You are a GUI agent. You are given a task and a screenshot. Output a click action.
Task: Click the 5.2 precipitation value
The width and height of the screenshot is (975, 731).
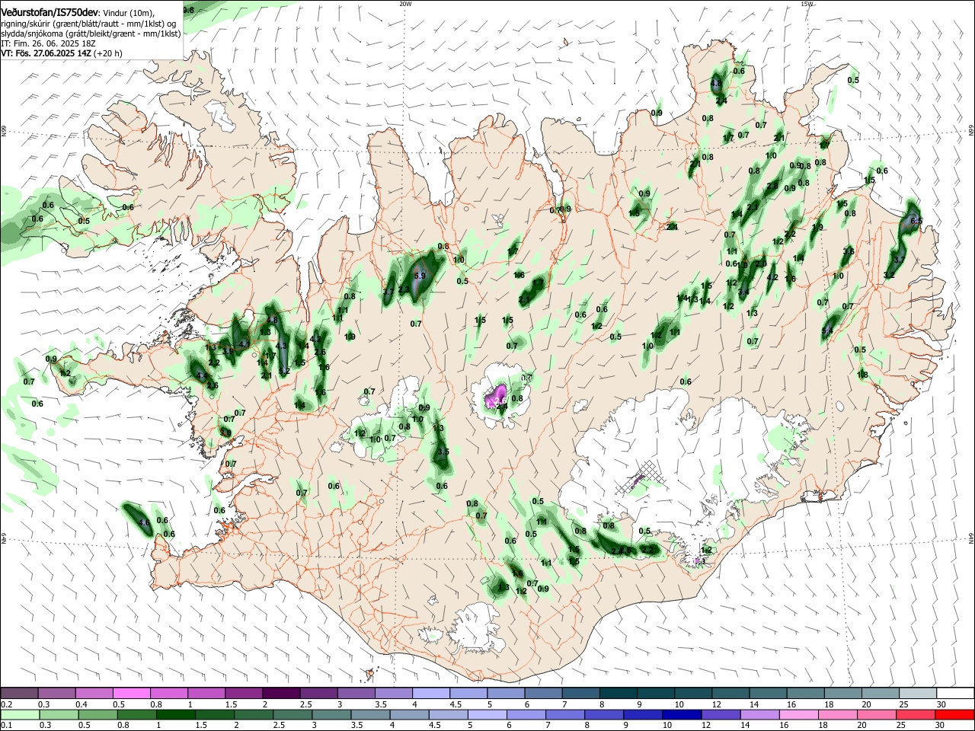coord(284,371)
